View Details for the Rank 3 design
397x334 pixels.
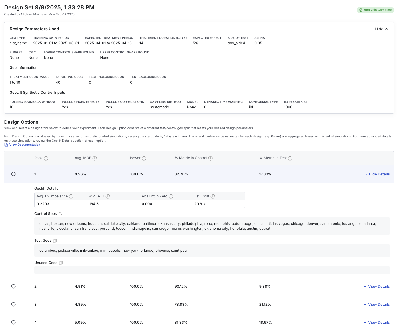(x=376, y=304)
